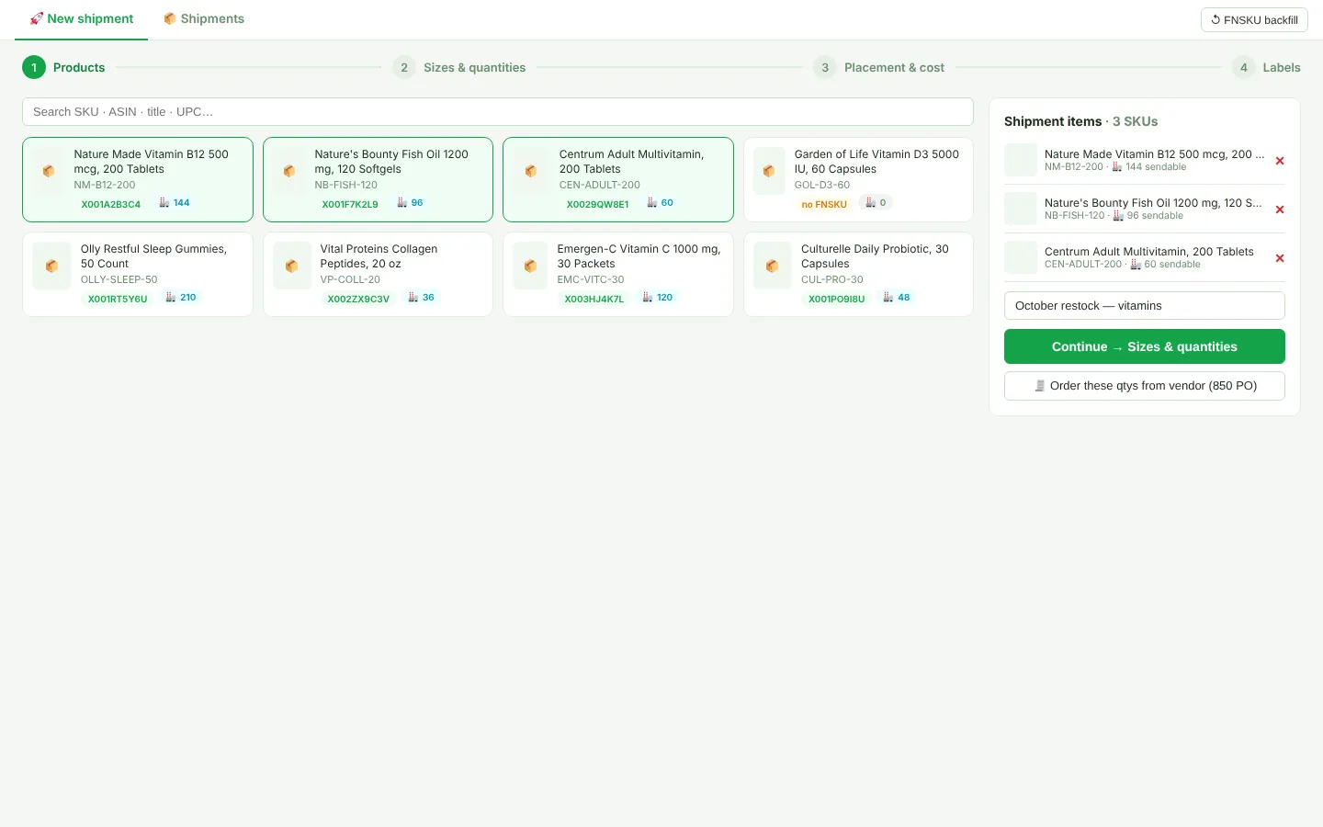Continue to Sizes & quantities
The image size is (1323, 827).
(1145, 346)
